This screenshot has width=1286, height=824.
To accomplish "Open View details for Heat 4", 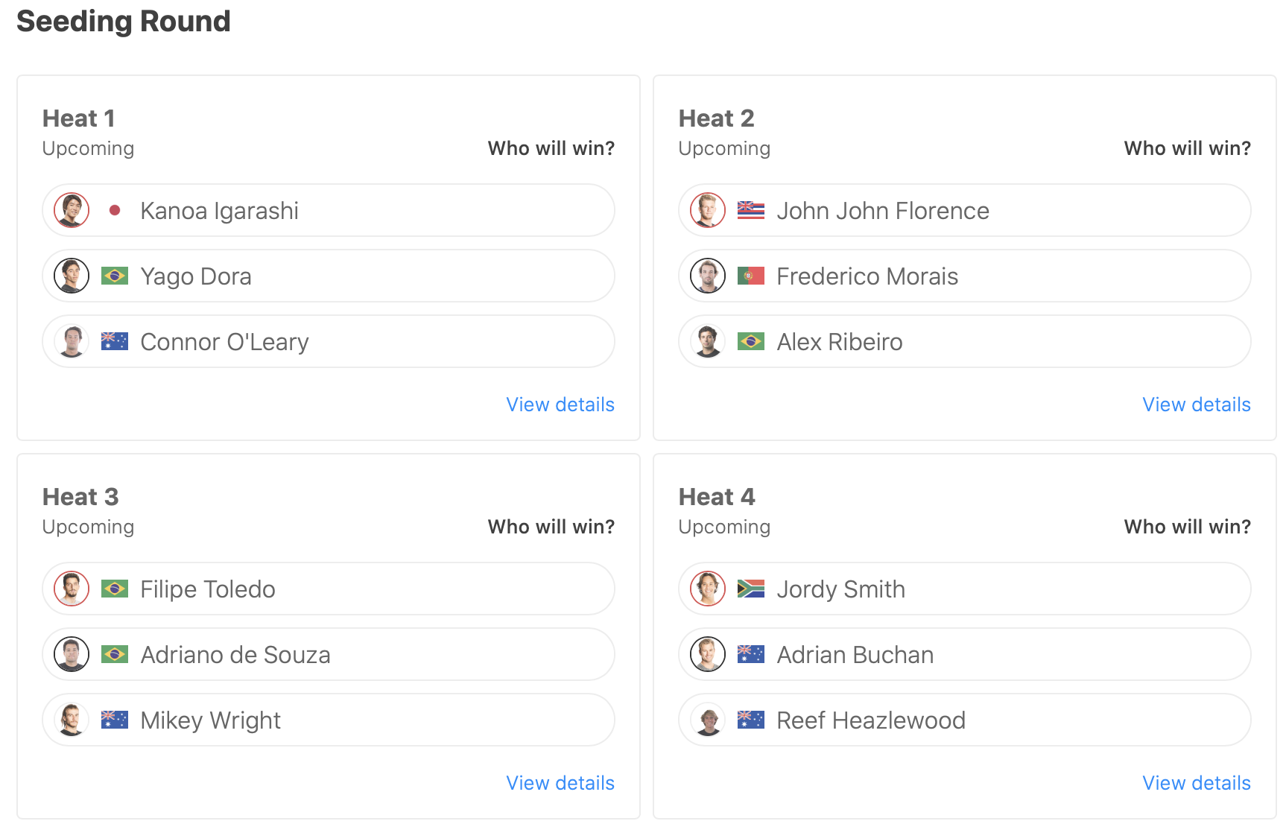I will (x=1196, y=783).
